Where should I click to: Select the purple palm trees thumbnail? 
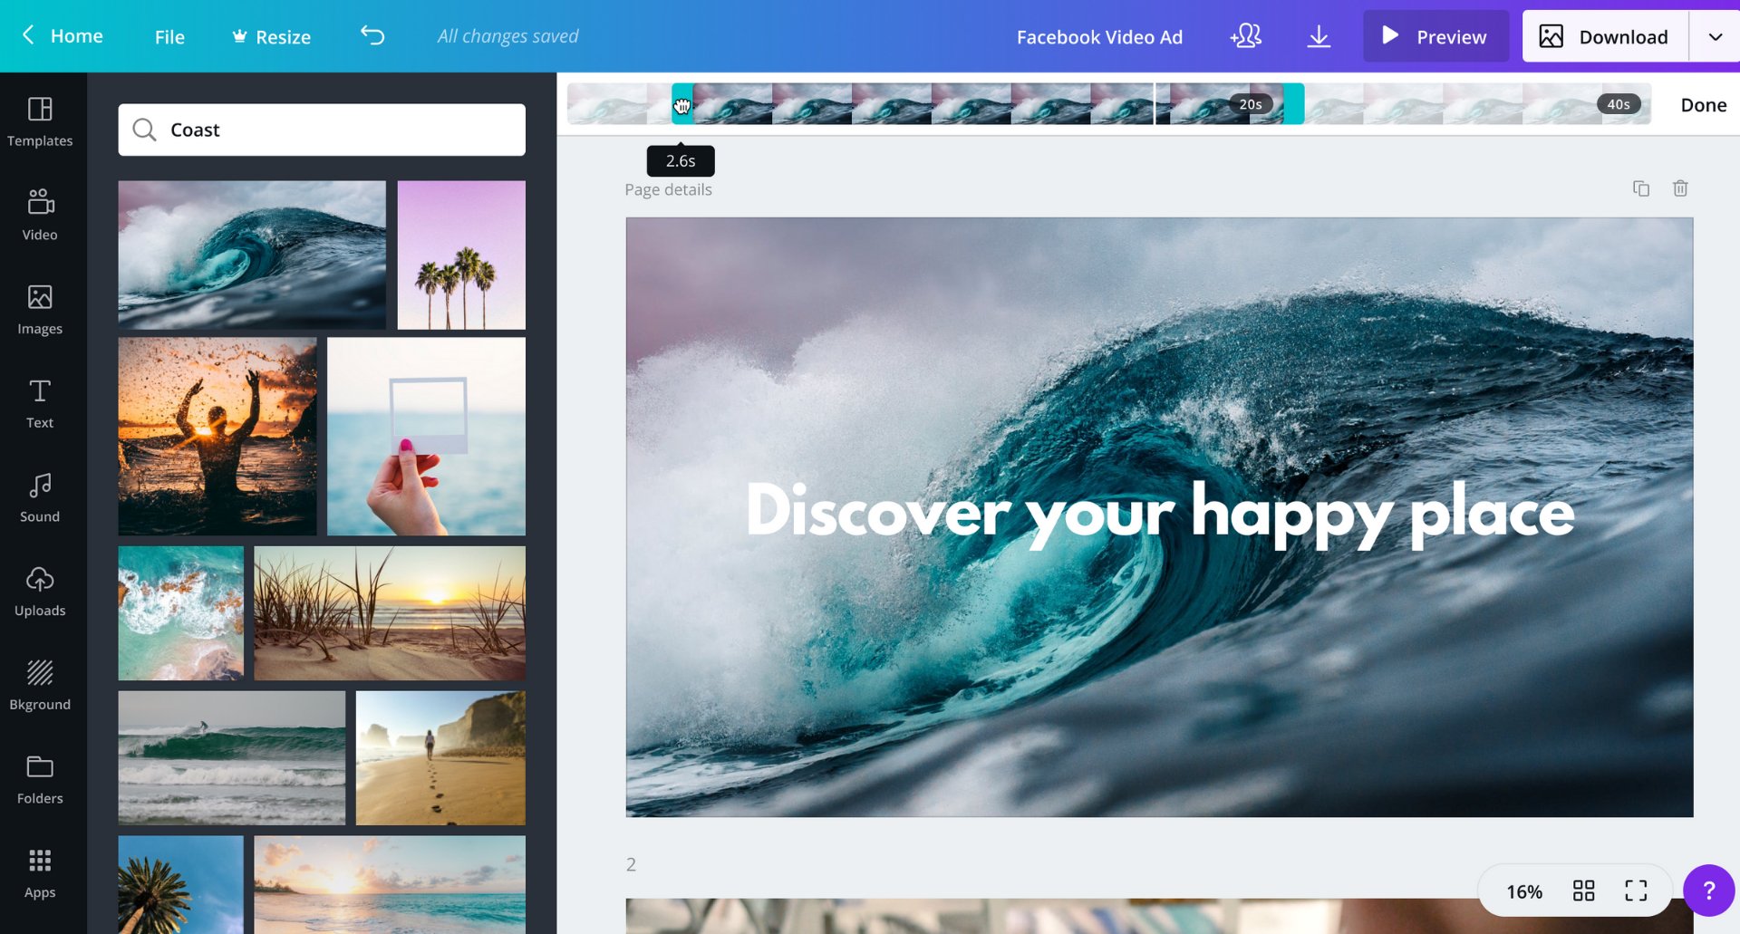click(461, 255)
